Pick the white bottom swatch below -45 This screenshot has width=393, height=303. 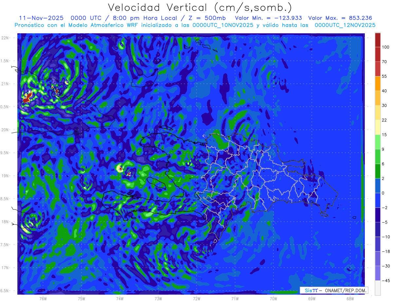click(378, 288)
